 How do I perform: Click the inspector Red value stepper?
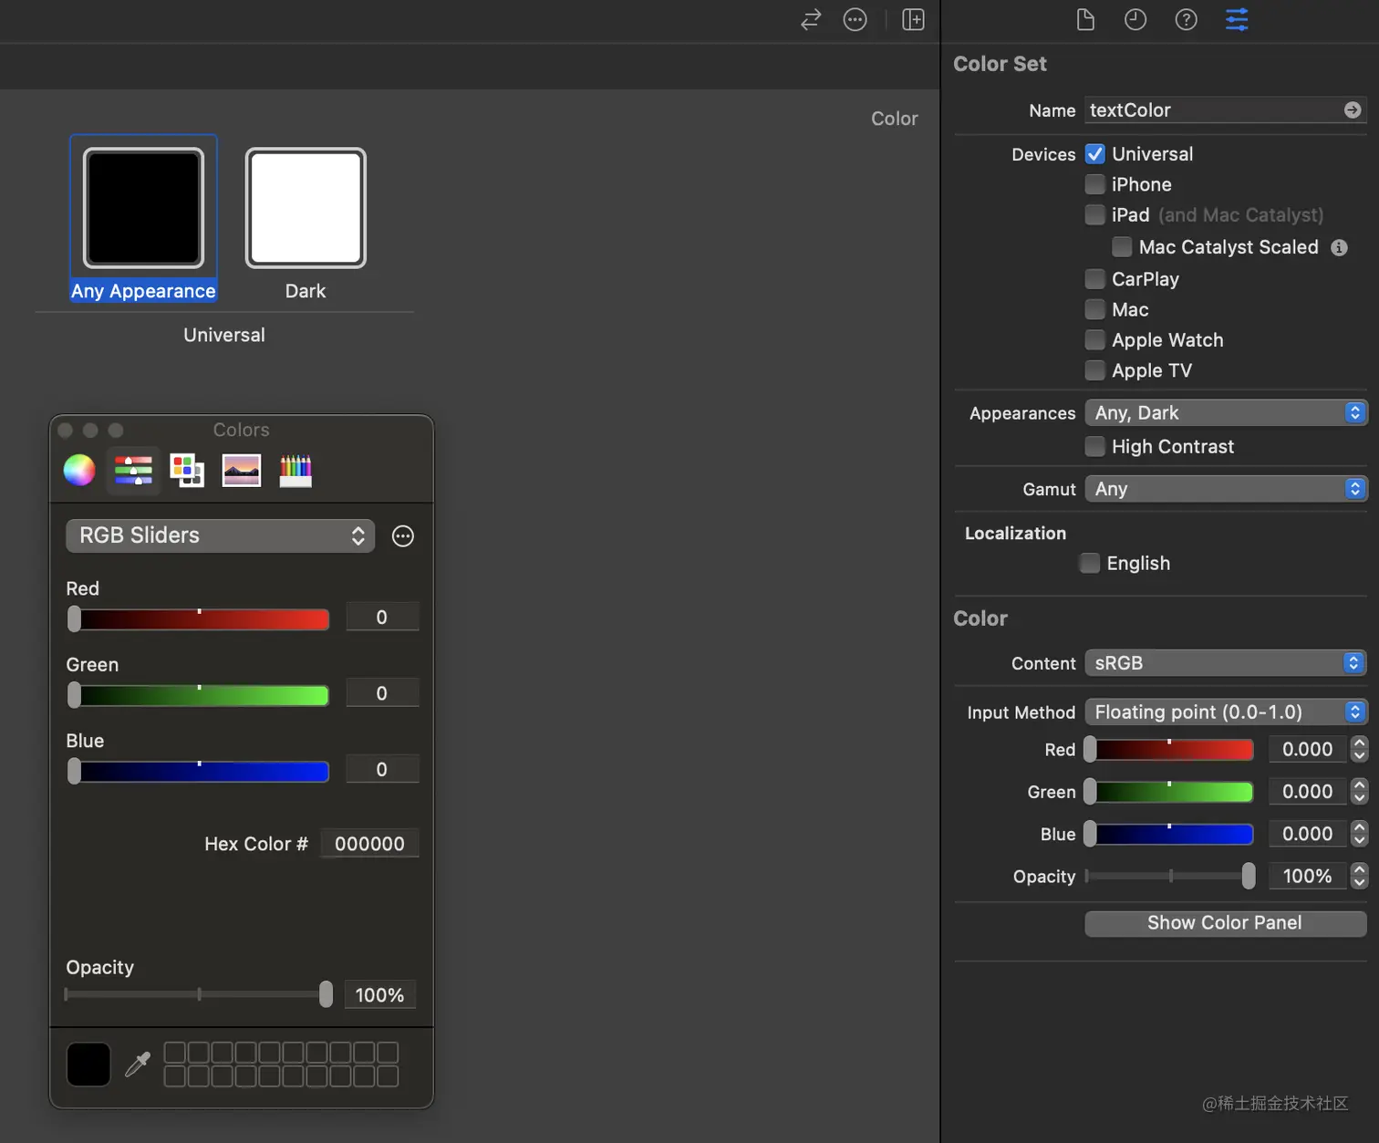(x=1359, y=750)
